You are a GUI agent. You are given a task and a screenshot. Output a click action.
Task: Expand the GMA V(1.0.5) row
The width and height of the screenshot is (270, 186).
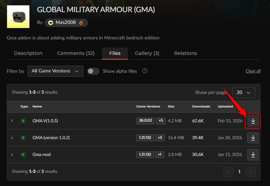[12, 121]
